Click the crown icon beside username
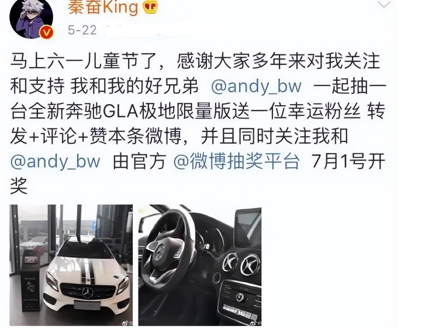Screen dimensions: 425x329 150,8
